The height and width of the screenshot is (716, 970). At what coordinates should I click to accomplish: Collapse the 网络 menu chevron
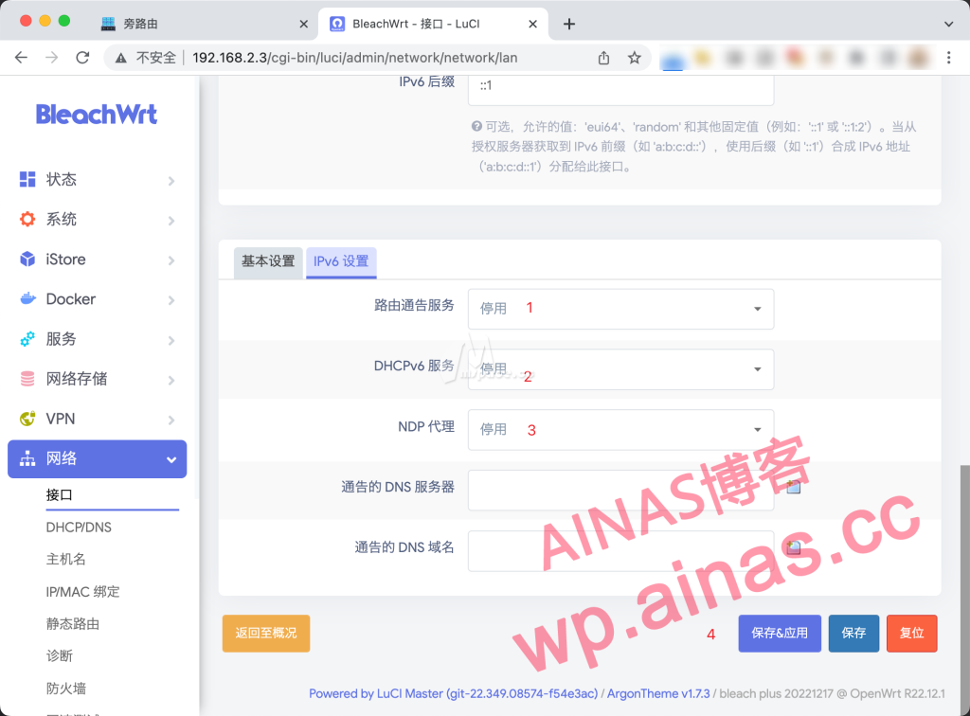(x=171, y=459)
